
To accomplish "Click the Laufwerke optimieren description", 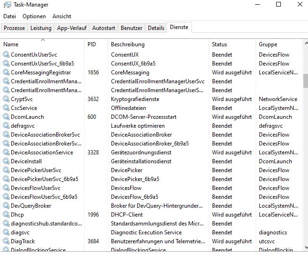I will [138, 126].
